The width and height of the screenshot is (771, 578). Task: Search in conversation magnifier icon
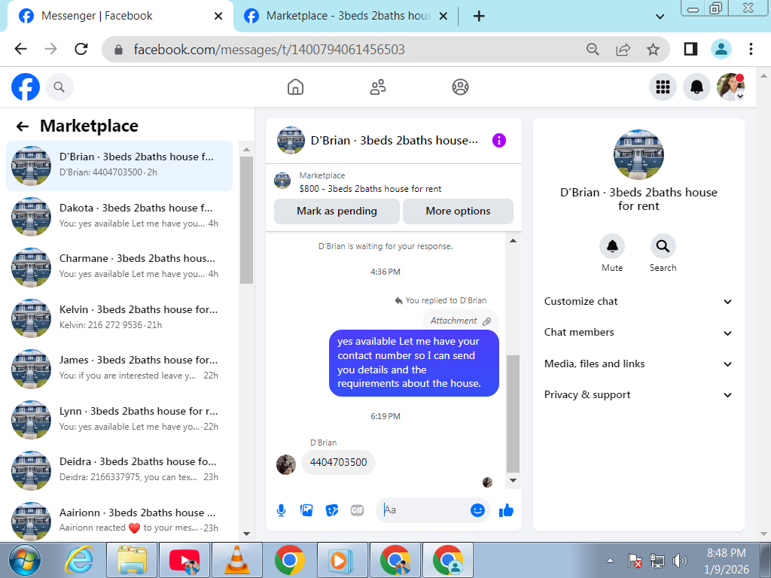click(x=663, y=246)
